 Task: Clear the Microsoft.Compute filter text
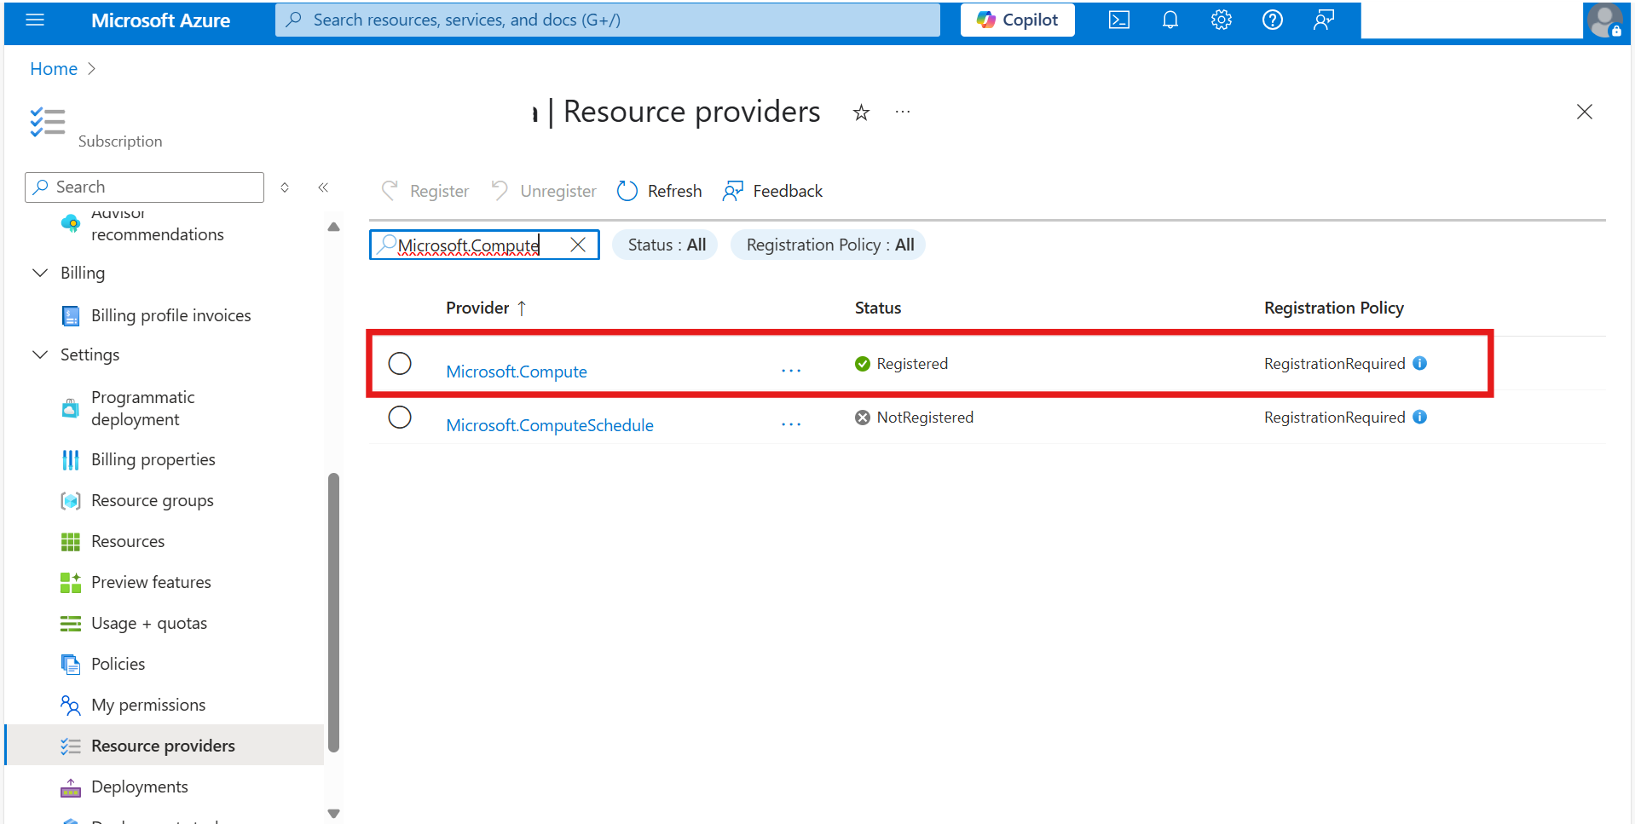tap(578, 245)
